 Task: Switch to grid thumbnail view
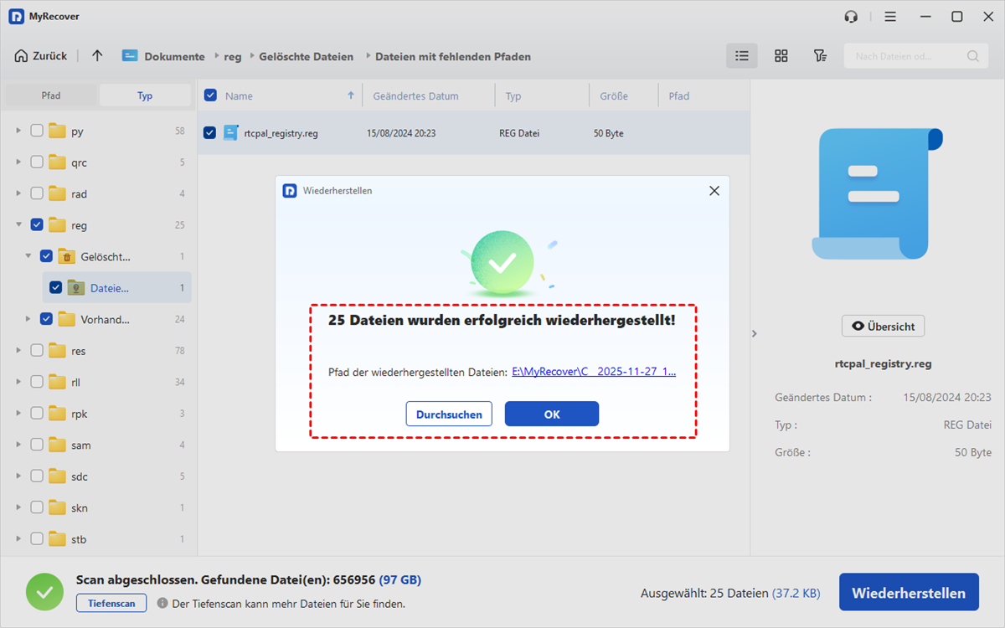tap(781, 56)
